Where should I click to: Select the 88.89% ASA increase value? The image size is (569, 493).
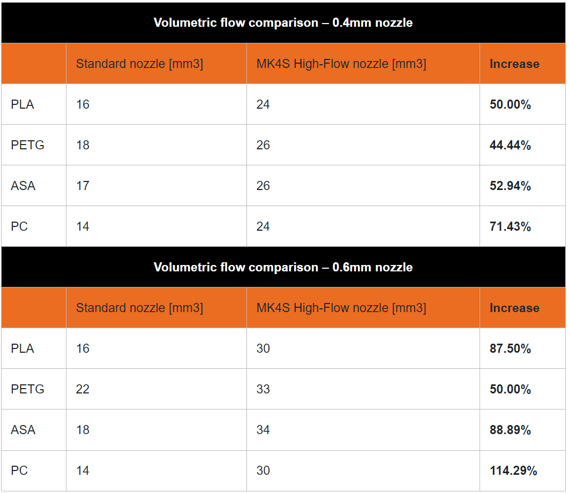510,430
